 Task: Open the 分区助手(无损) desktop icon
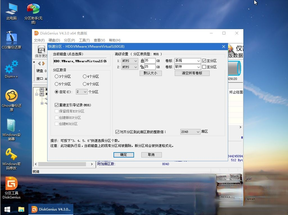coord(33,14)
